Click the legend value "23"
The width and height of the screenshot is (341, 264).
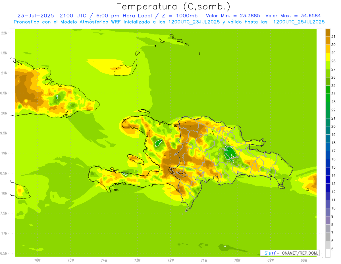click(x=334, y=102)
